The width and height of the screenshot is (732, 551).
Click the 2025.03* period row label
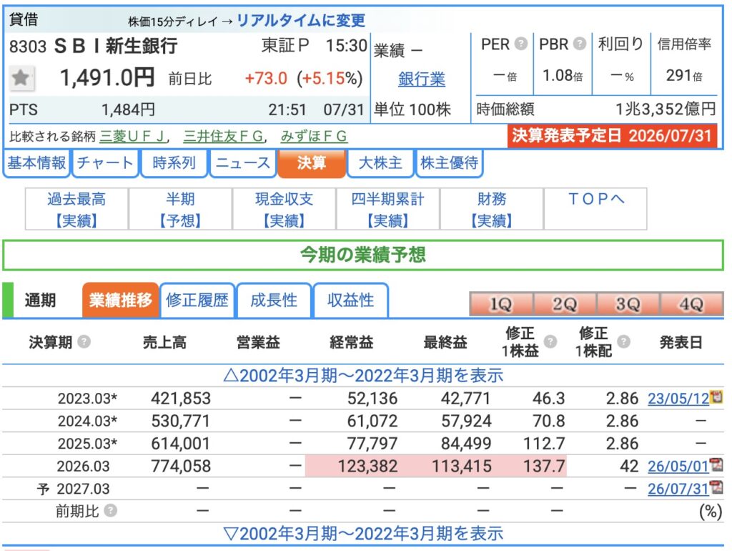87,443
